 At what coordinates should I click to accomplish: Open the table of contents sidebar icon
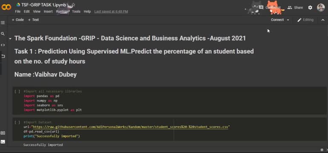(3, 23)
